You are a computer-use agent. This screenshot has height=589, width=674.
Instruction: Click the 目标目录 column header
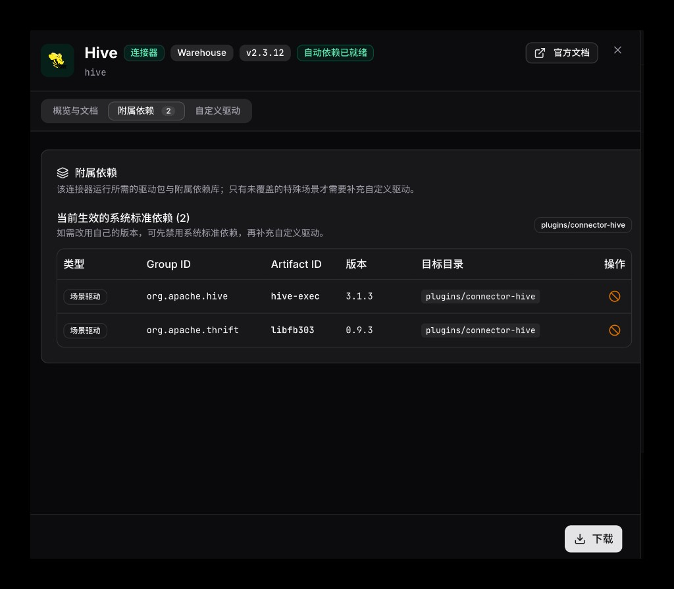point(442,264)
